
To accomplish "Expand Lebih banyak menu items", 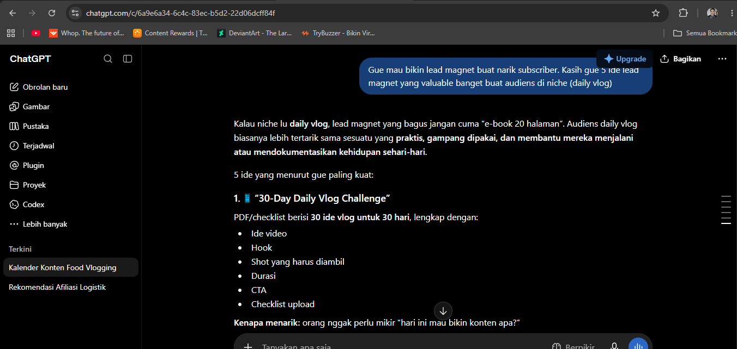I will [x=71, y=224].
